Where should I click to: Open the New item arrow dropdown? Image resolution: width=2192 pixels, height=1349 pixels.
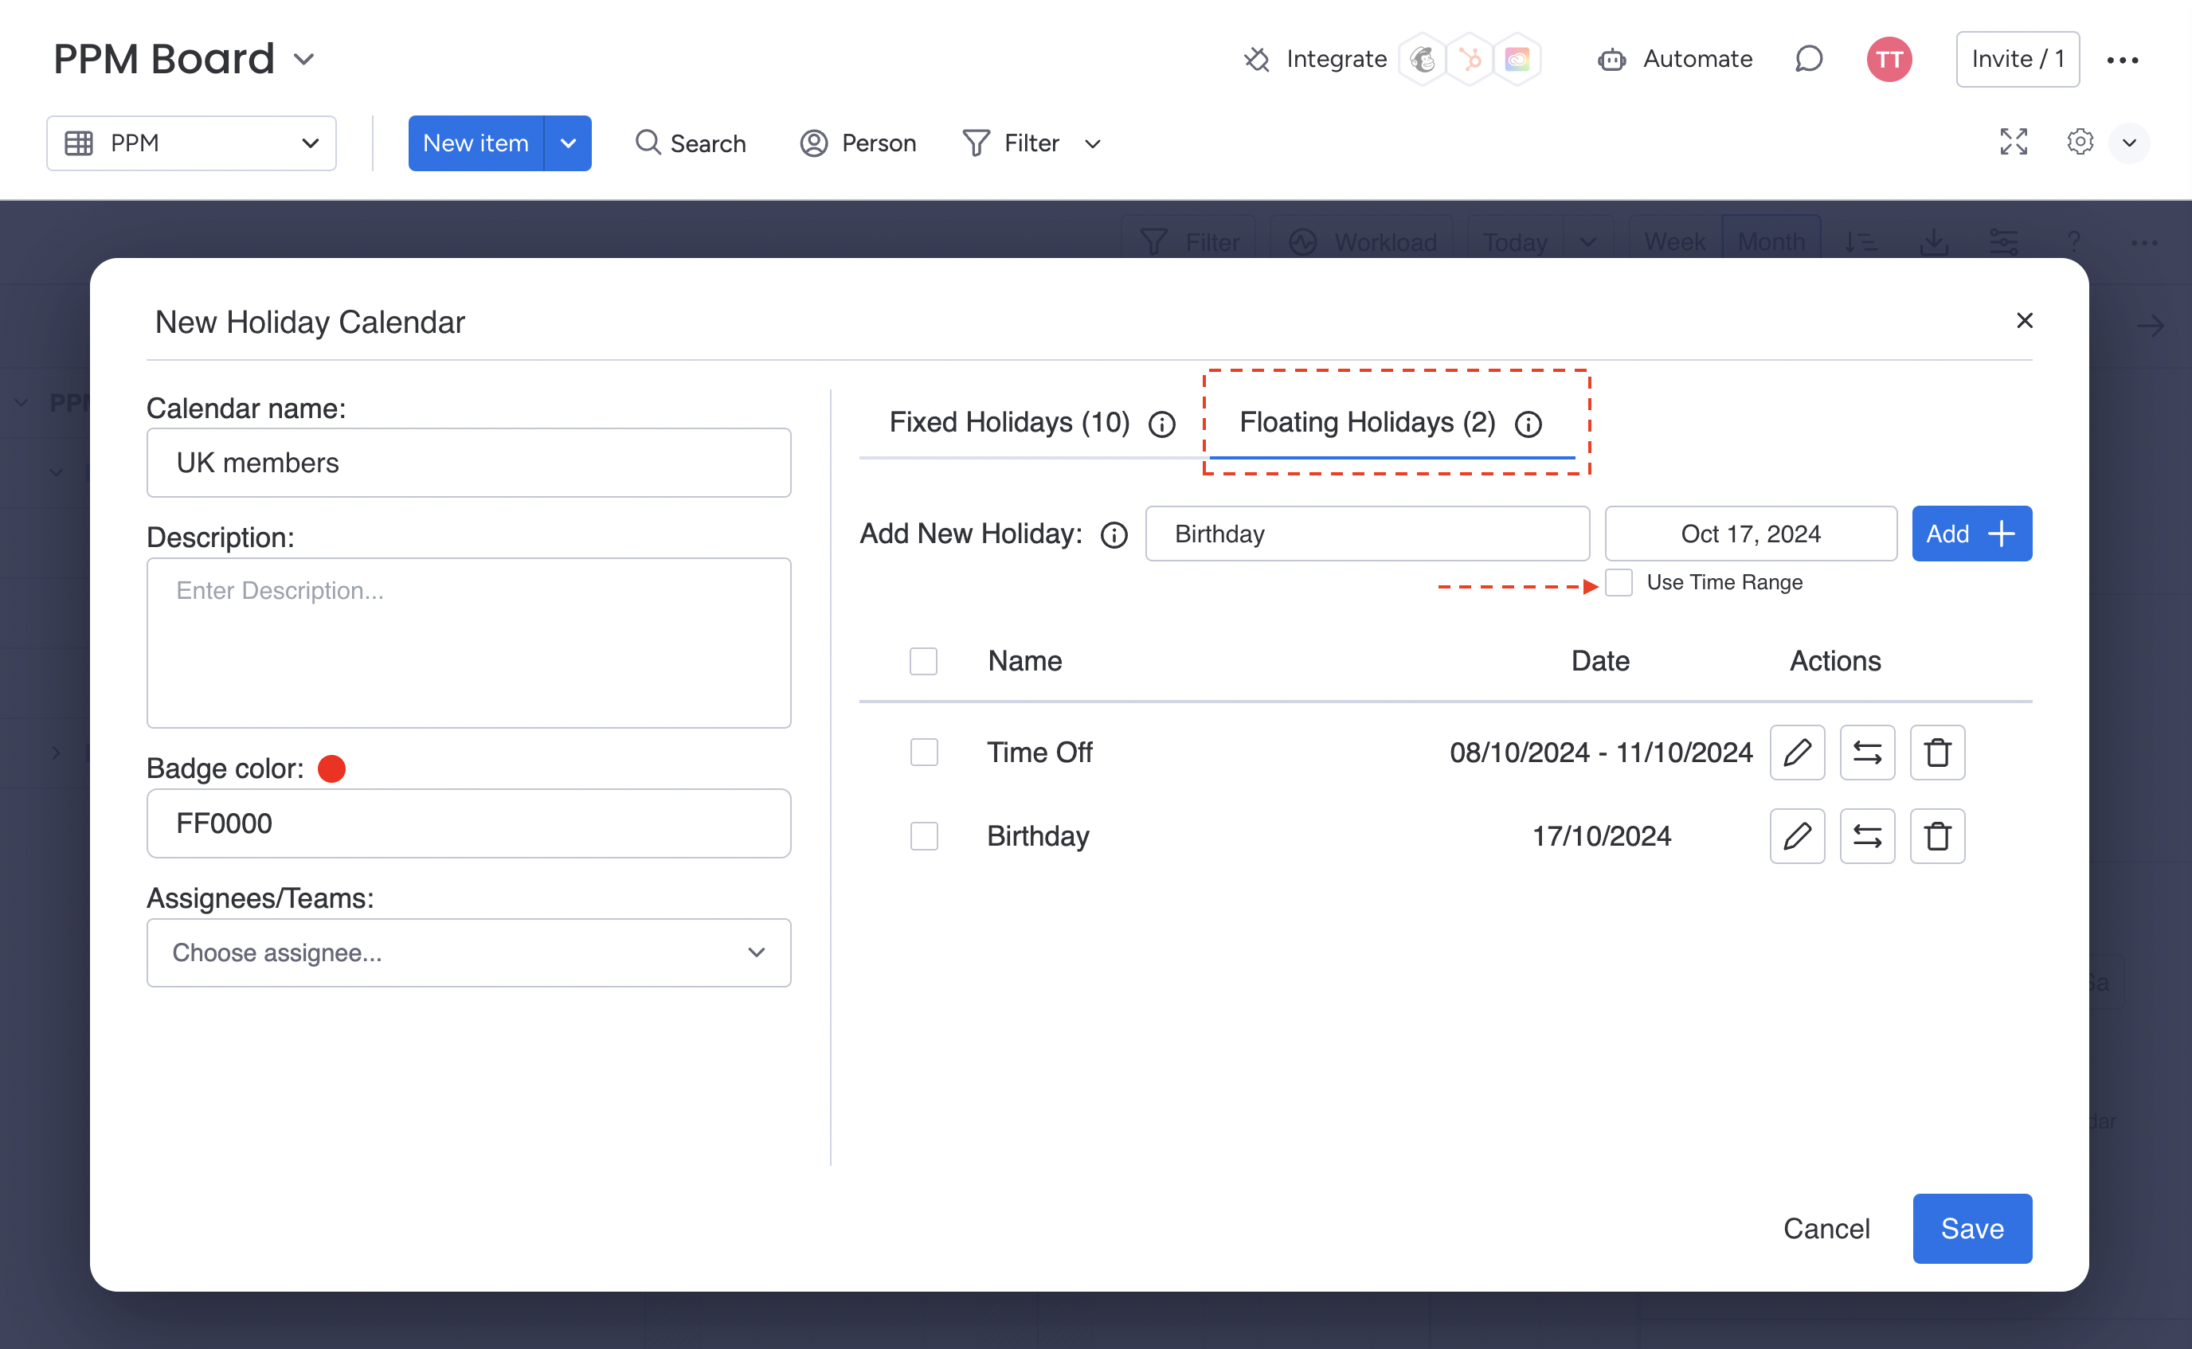(568, 143)
